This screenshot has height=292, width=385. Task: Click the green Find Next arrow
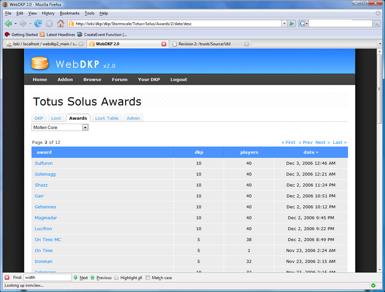tap(76, 278)
